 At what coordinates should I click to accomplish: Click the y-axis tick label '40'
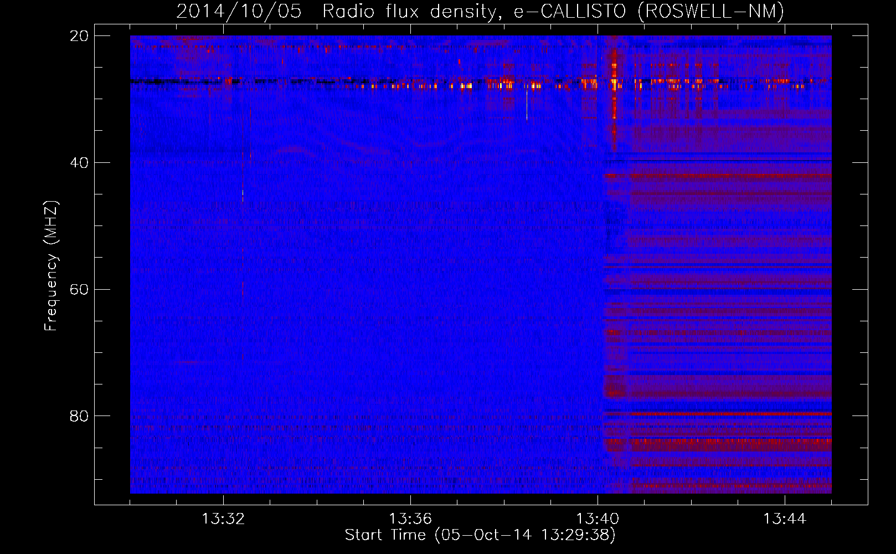pos(79,163)
